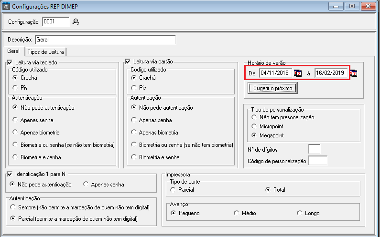The height and width of the screenshot is (237, 380).
Task: Toggle the Leitura via cartão checkbox
Action: pyautogui.click(x=128, y=62)
